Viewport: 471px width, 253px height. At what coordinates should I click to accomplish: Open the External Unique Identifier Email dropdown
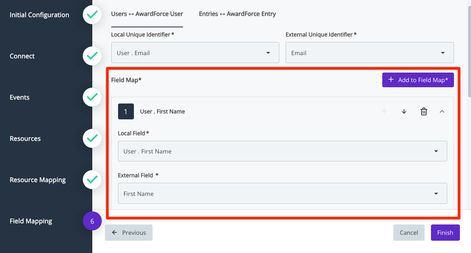click(370, 53)
